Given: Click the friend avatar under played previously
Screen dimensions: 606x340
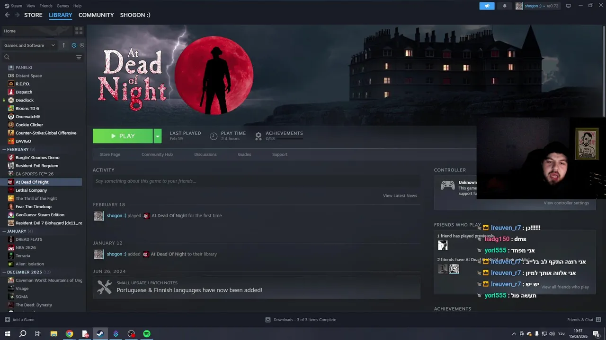Looking at the screenshot, I should tap(443, 245).
